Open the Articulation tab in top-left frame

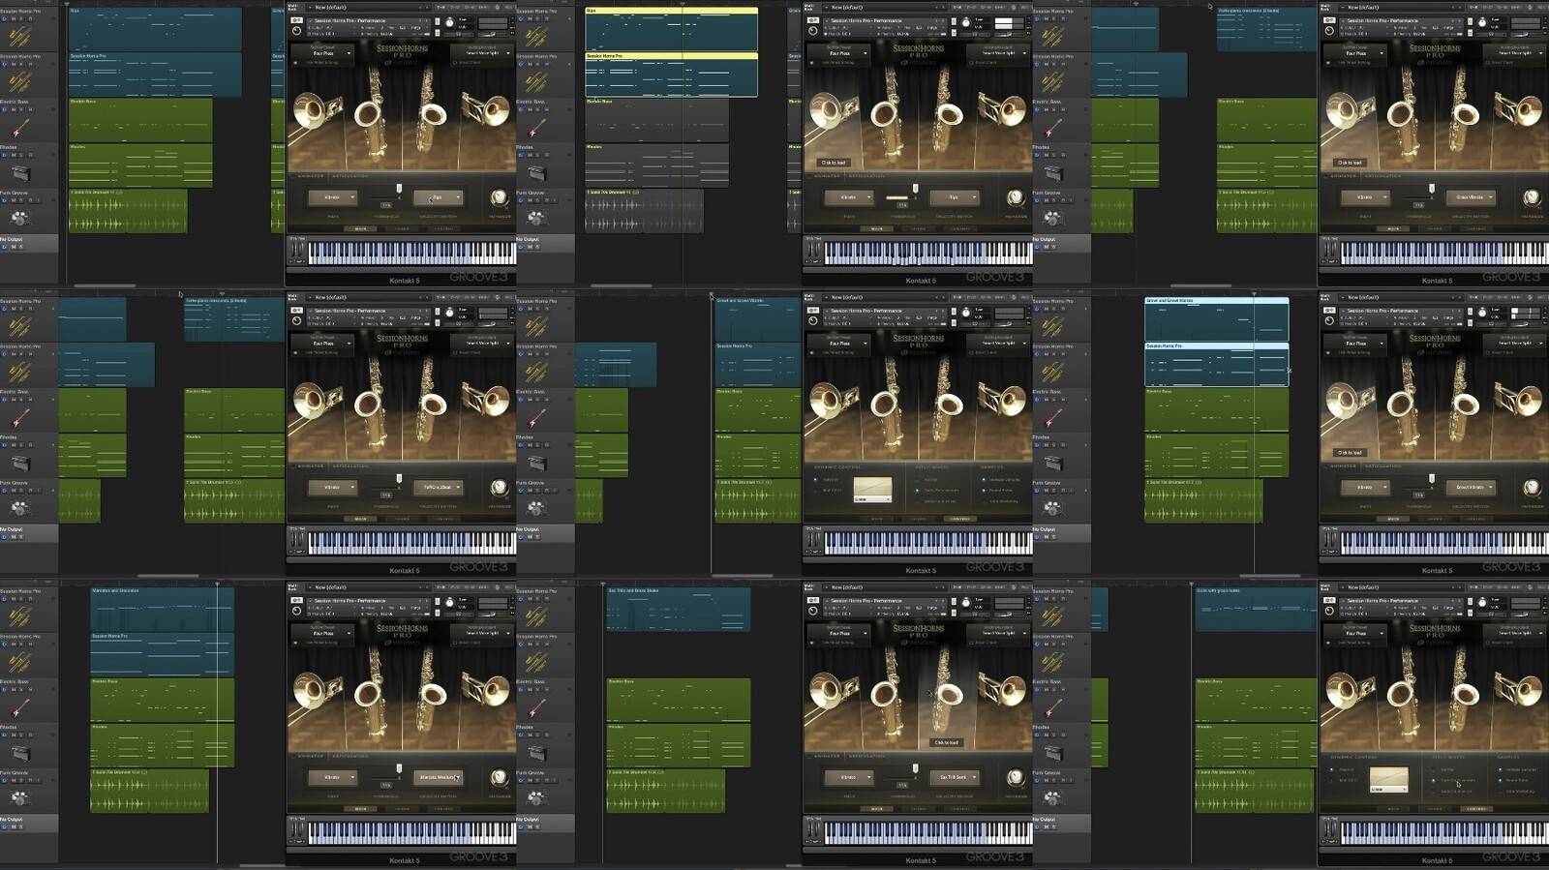(350, 176)
